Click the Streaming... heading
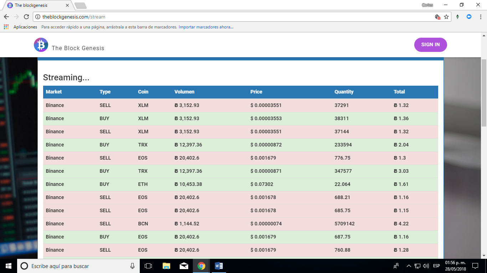 [66, 77]
